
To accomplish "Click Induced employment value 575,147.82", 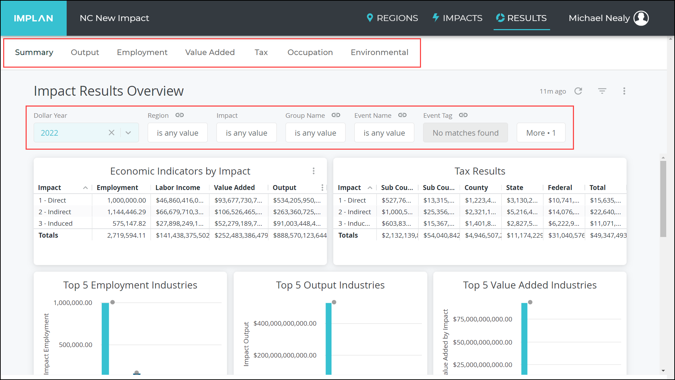I will point(129,223).
